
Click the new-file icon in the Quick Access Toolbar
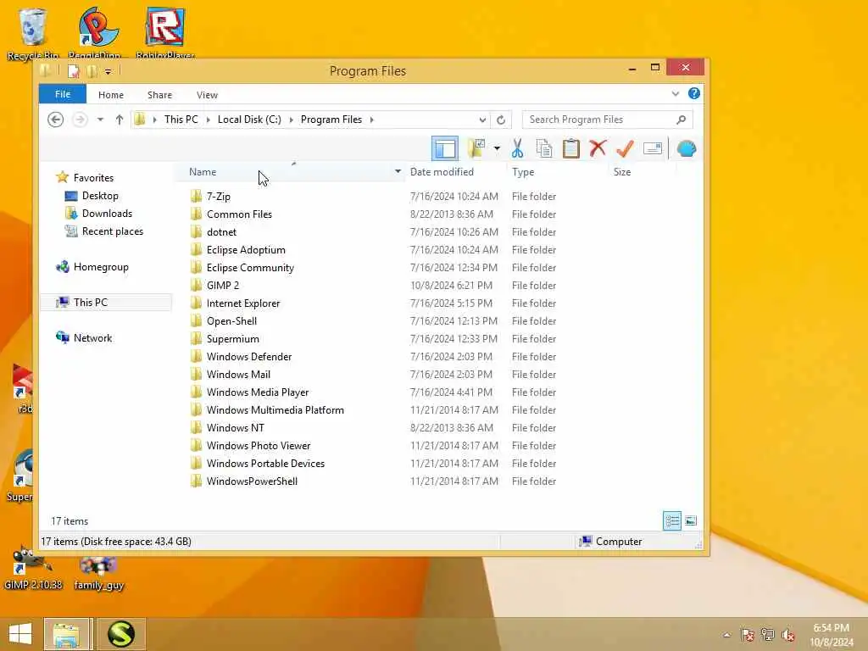pyautogui.click(x=73, y=71)
